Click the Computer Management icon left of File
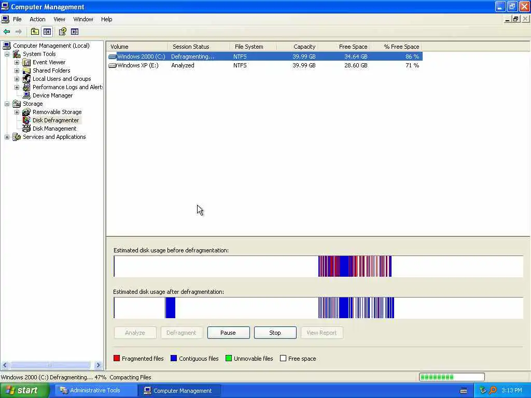This screenshot has height=398, width=531. click(5, 19)
